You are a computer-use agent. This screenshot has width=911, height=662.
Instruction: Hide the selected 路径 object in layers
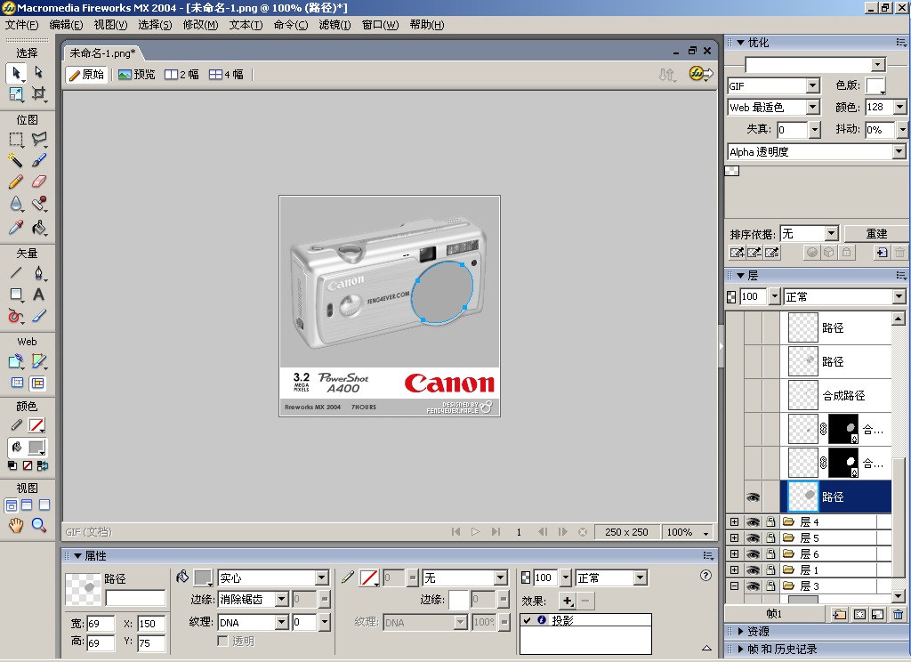click(753, 496)
